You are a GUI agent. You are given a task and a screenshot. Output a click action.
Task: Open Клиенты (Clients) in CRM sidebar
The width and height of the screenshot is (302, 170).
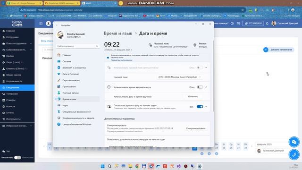click(15, 68)
